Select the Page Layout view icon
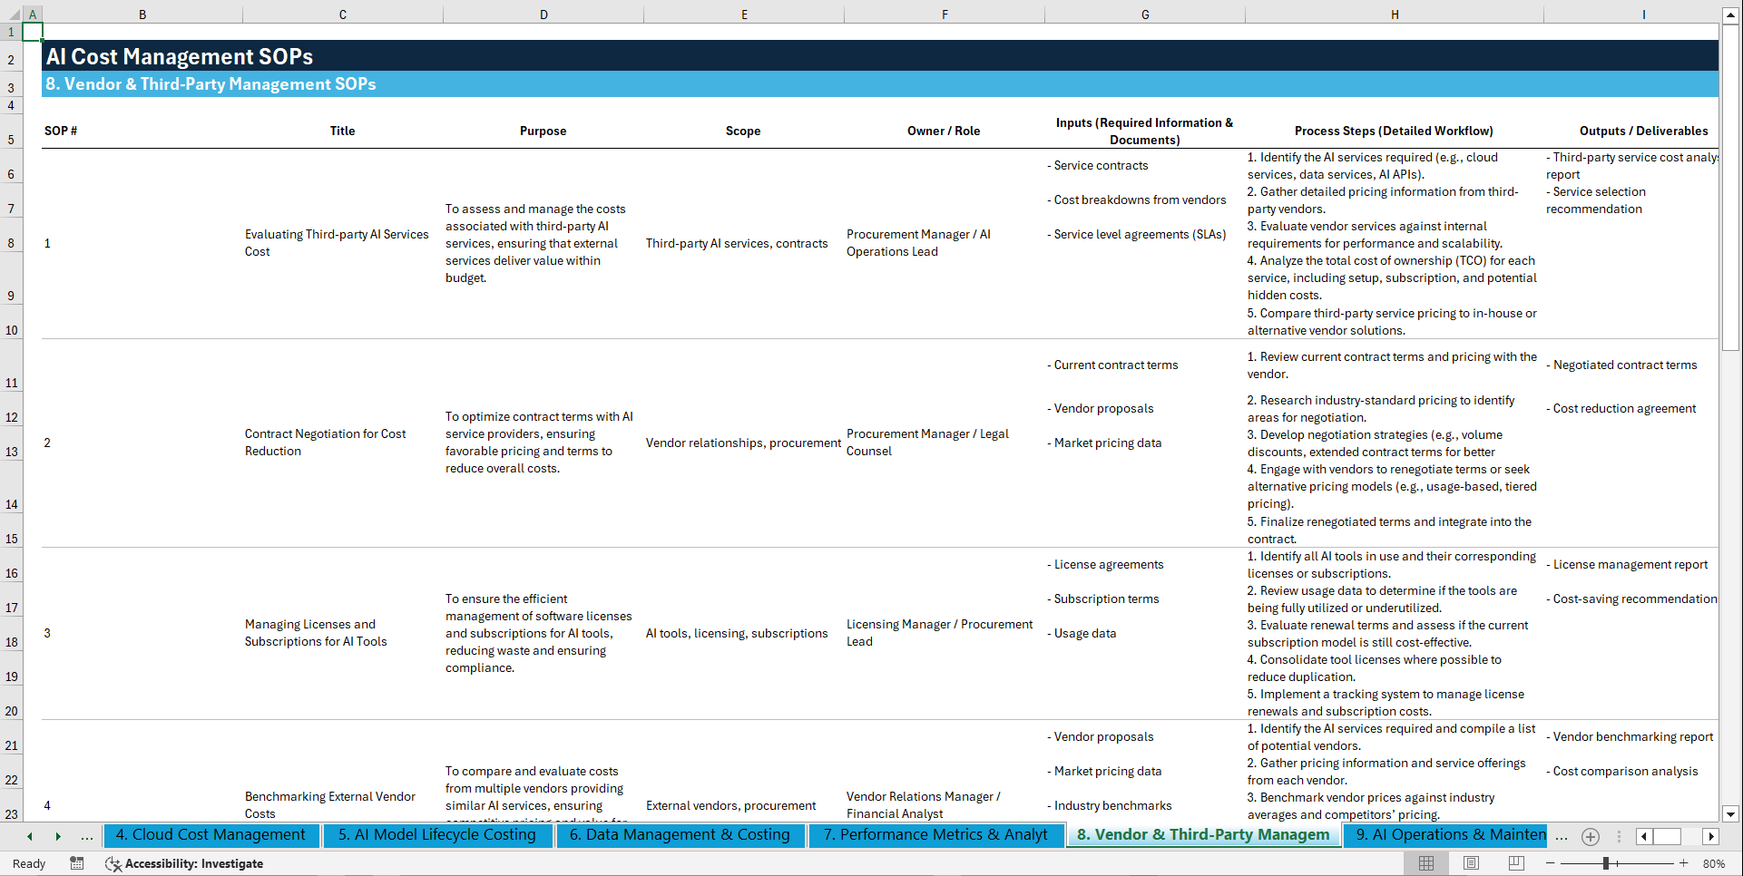Screen dimensions: 1743x876 [1472, 863]
